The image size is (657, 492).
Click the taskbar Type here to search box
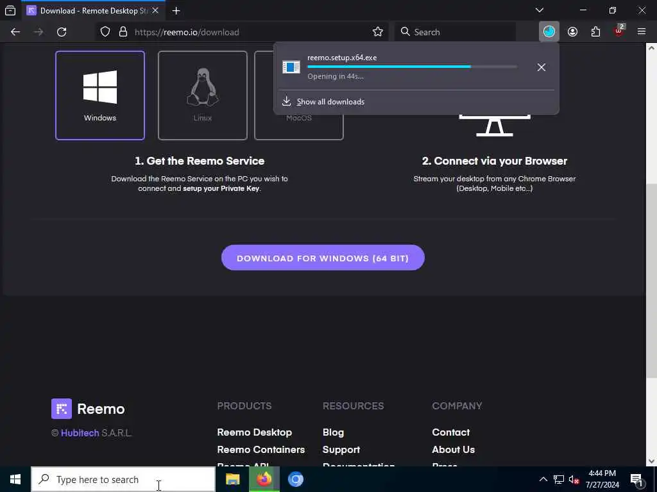123,479
